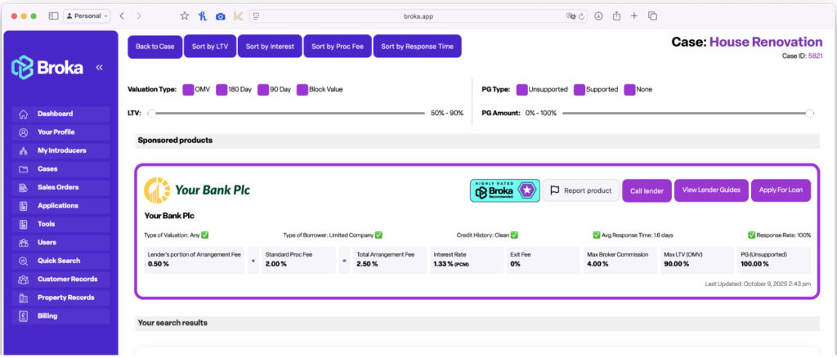Open Quick Search via magnifier icon

coord(23,262)
